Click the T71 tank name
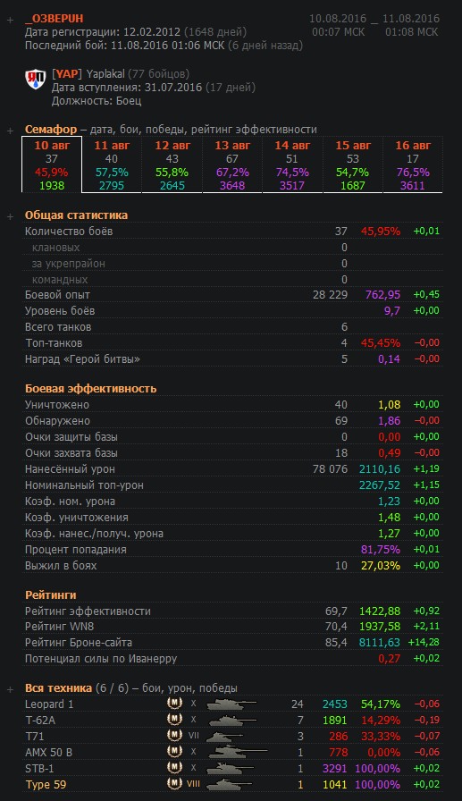The width and height of the screenshot is (462, 801). [x=34, y=736]
